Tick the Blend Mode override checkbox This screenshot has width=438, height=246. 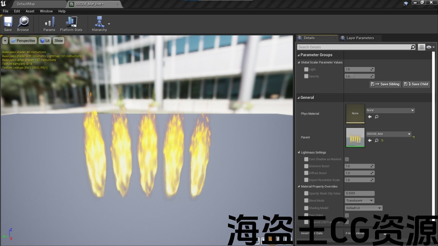click(x=306, y=201)
